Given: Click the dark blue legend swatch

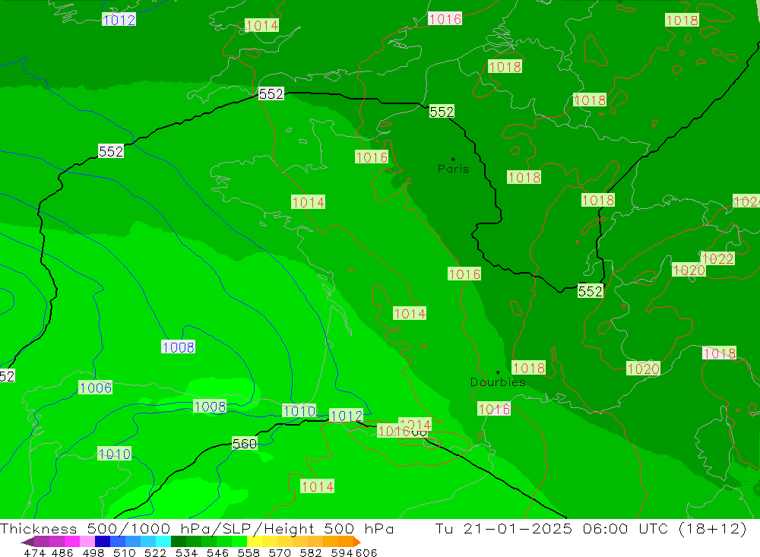Looking at the screenshot, I should [103, 542].
